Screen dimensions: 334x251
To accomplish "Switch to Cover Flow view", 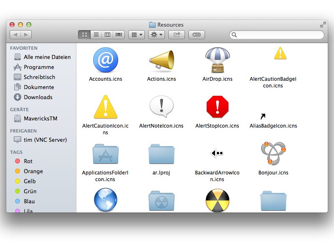I will point(119,35).
